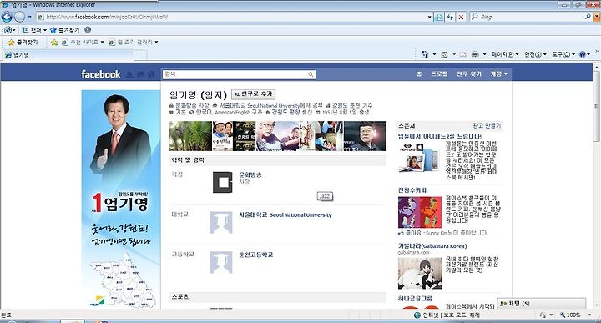This screenshot has height=323, width=601.
Task: Click the read mail icon
Action: pyautogui.click(x=462, y=54)
